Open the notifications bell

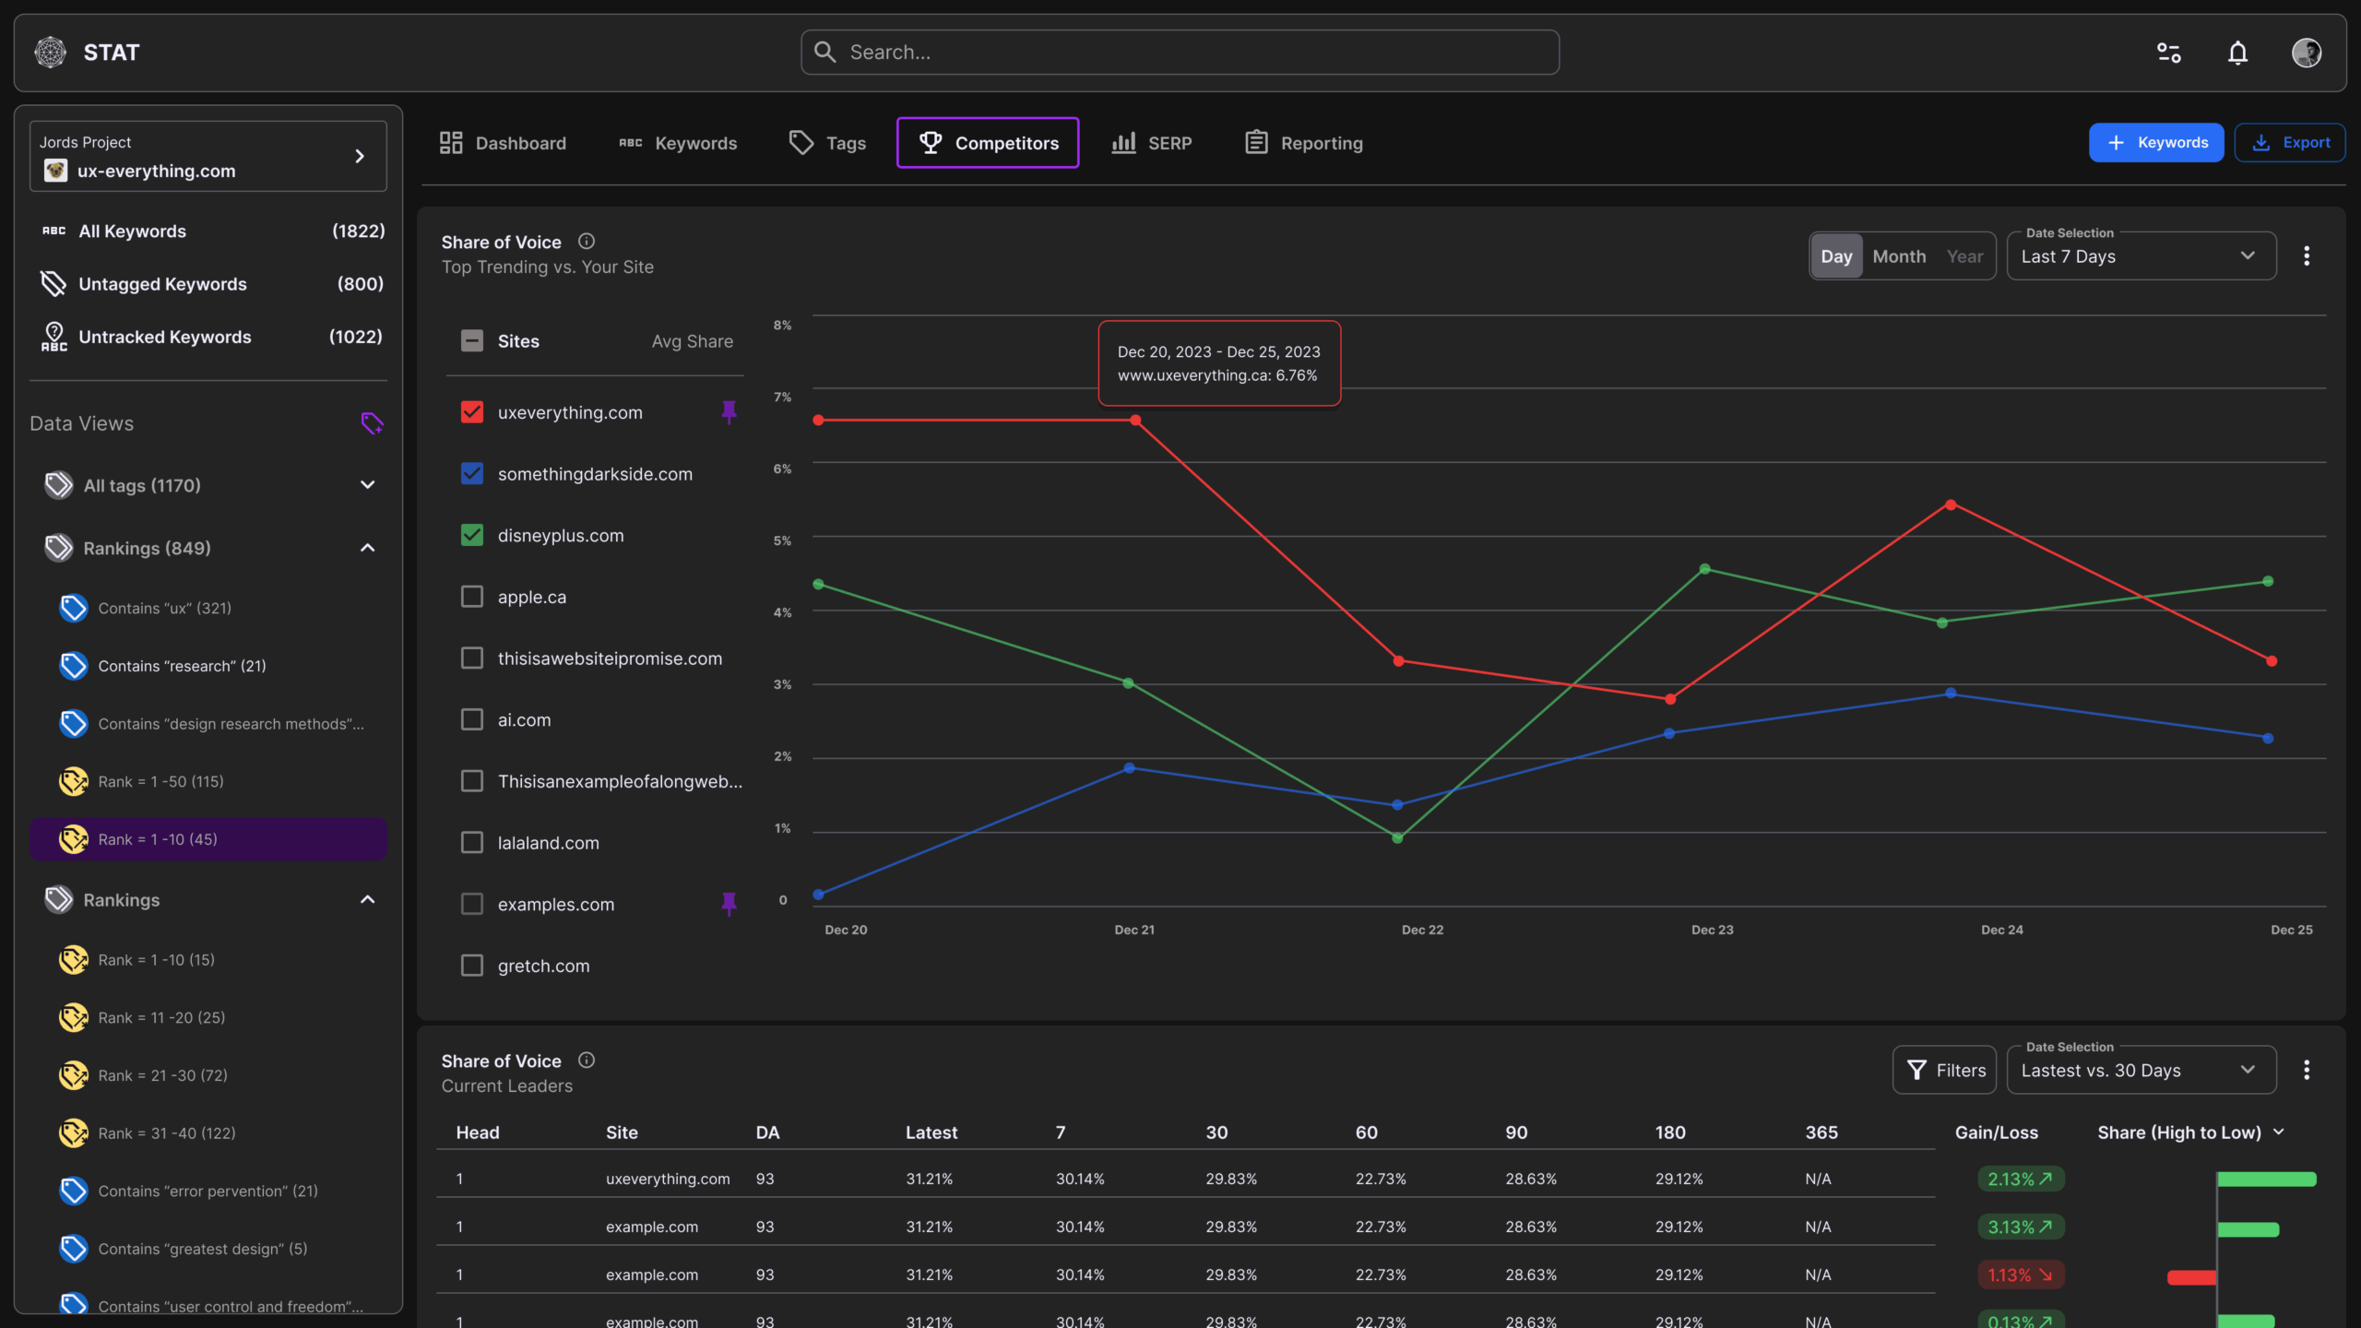coord(2237,53)
